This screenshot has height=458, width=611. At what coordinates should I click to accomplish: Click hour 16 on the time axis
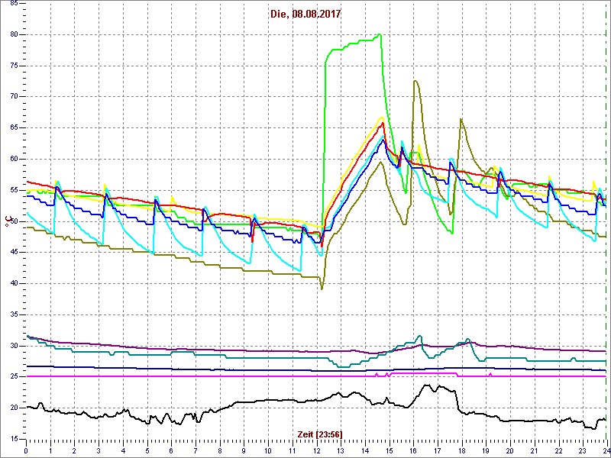click(x=413, y=450)
